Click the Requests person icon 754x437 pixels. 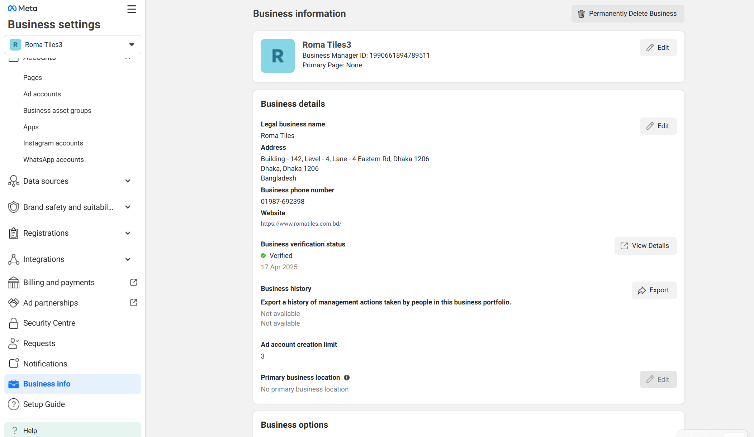(x=14, y=343)
